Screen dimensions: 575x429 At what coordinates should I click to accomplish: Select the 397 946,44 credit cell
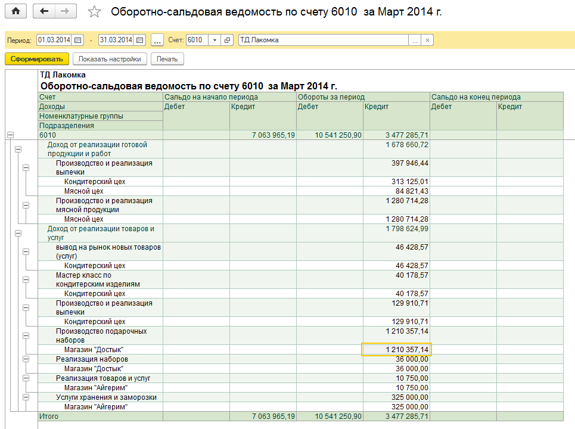396,168
